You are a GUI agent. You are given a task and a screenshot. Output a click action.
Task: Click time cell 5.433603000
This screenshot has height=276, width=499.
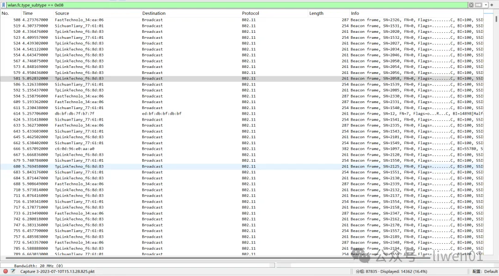[35, 131]
